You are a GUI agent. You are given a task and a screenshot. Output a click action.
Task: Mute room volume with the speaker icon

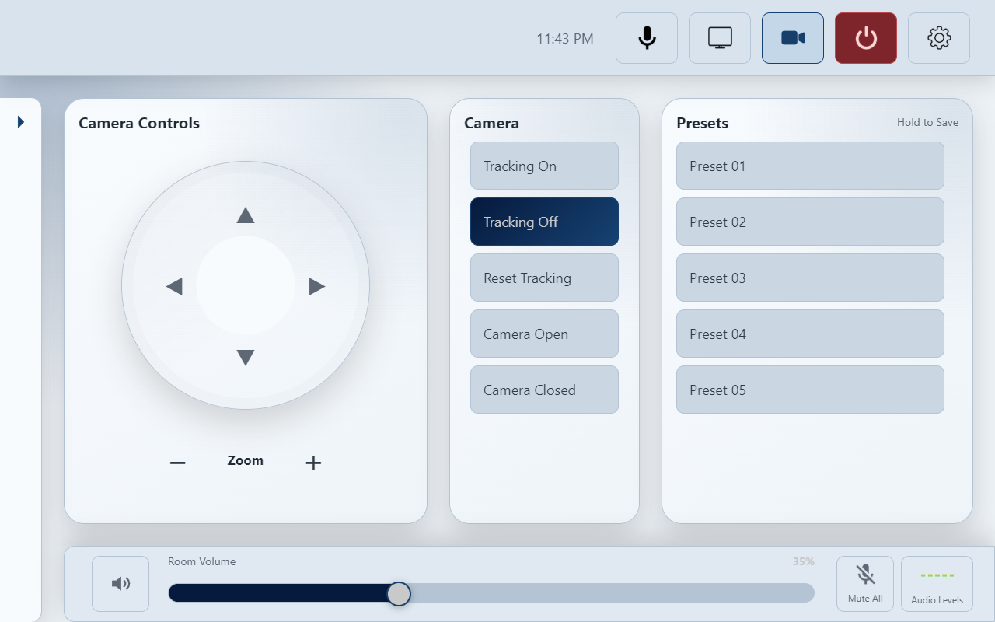(x=120, y=584)
